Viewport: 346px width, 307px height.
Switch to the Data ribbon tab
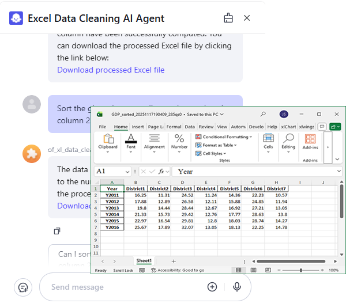click(190, 127)
